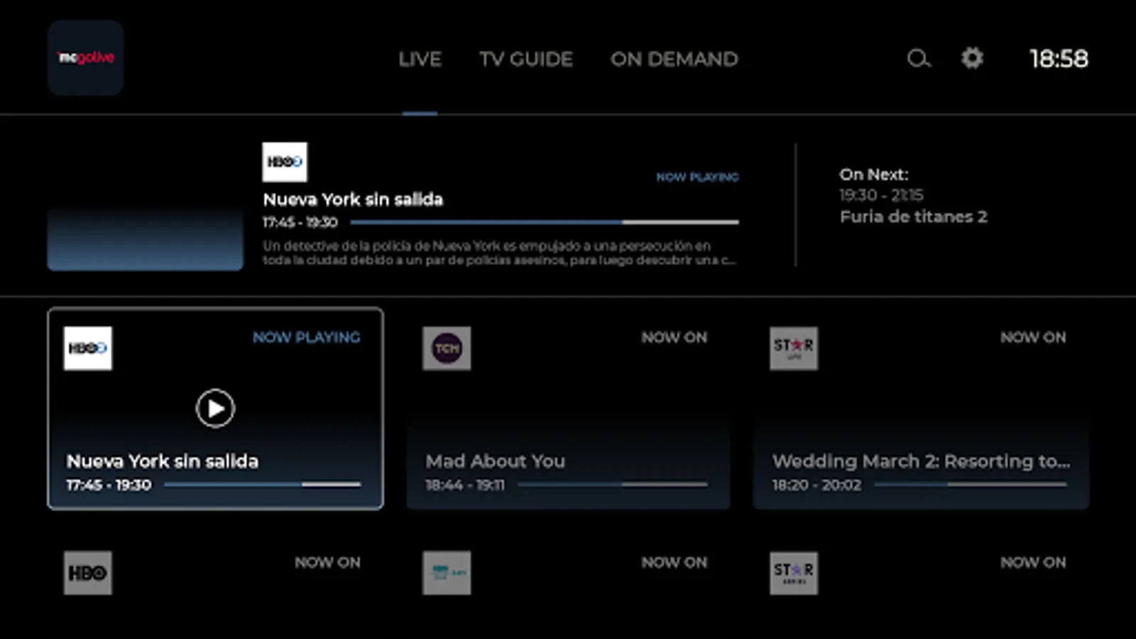The image size is (1136, 639).
Task: Click NOW ON beside the bottom-row Star Series logo
Action: (1033, 562)
